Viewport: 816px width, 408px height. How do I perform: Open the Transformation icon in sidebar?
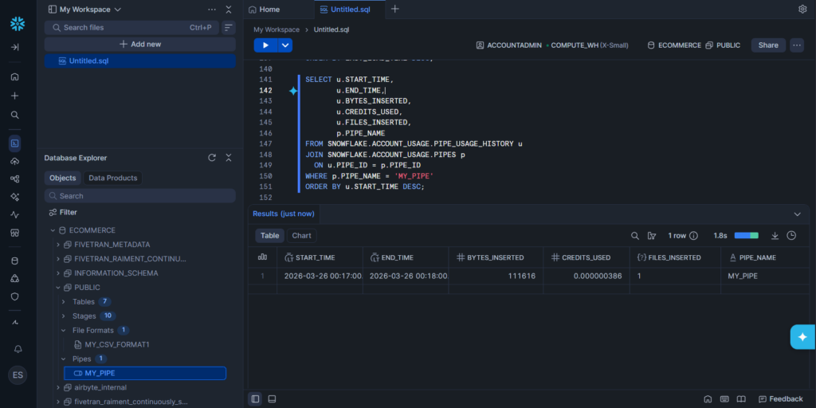coord(14,179)
